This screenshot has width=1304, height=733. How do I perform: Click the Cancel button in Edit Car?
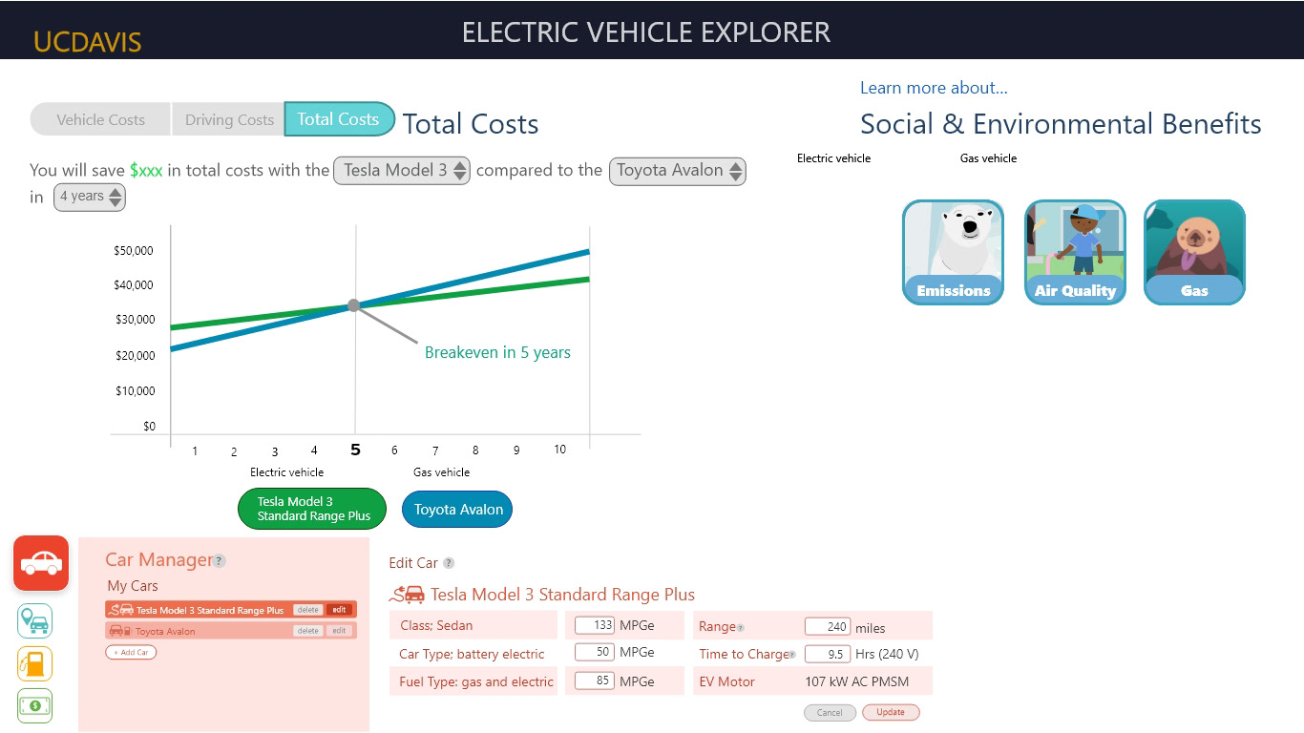tap(830, 712)
